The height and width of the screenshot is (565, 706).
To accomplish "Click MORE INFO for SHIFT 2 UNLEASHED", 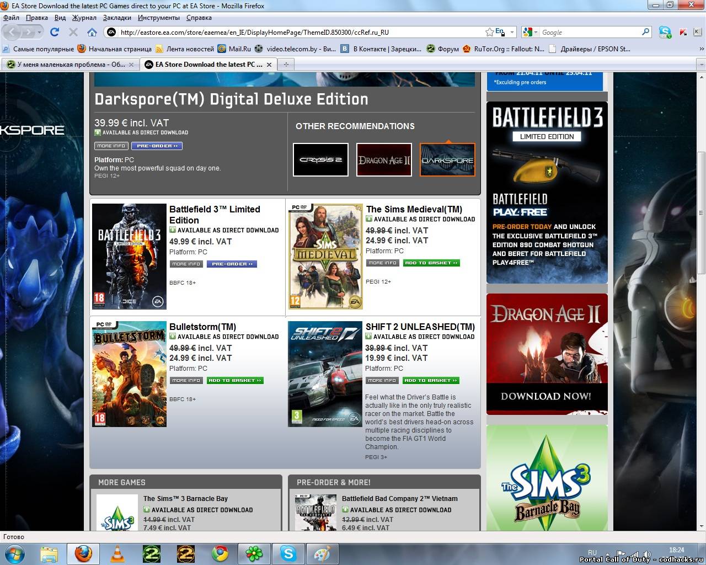I will [x=382, y=380].
